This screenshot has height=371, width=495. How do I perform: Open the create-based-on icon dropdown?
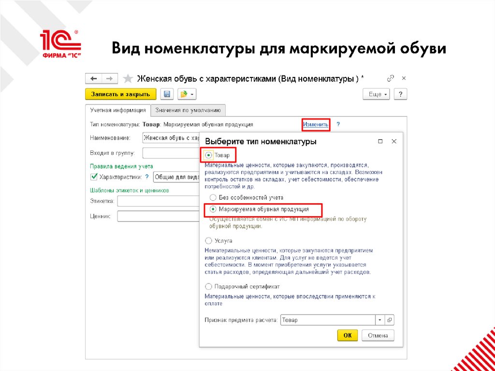(x=187, y=94)
